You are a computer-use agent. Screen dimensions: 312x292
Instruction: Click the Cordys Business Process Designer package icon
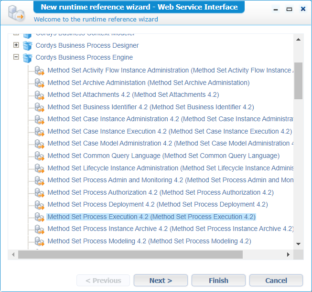click(28, 46)
